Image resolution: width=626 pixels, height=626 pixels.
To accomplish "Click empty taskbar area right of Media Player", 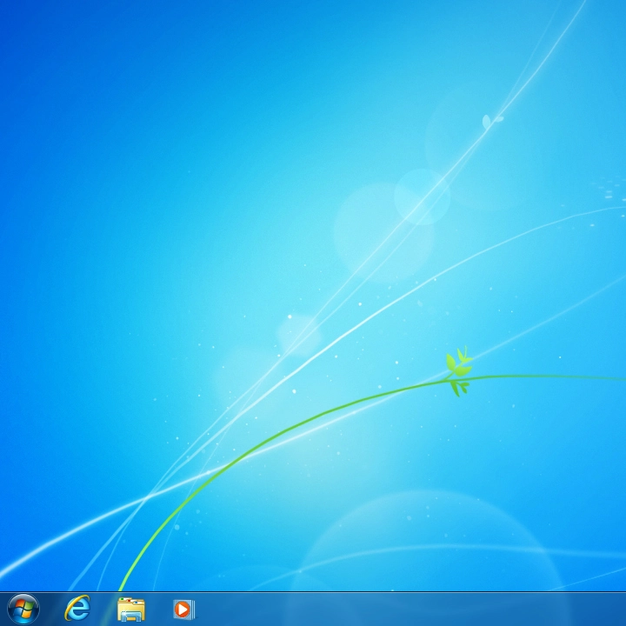I will pyautogui.click(x=348, y=609).
